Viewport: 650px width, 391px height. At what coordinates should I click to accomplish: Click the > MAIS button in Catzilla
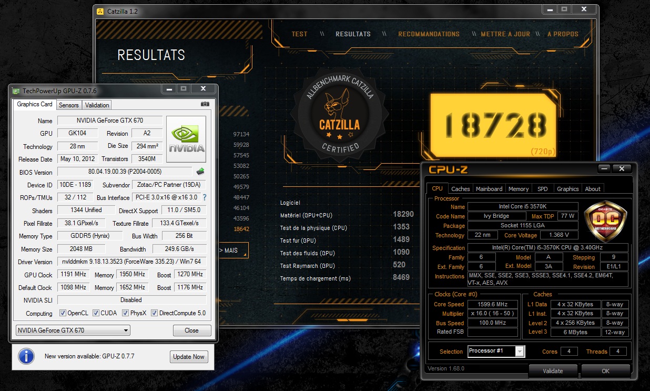[x=234, y=250]
